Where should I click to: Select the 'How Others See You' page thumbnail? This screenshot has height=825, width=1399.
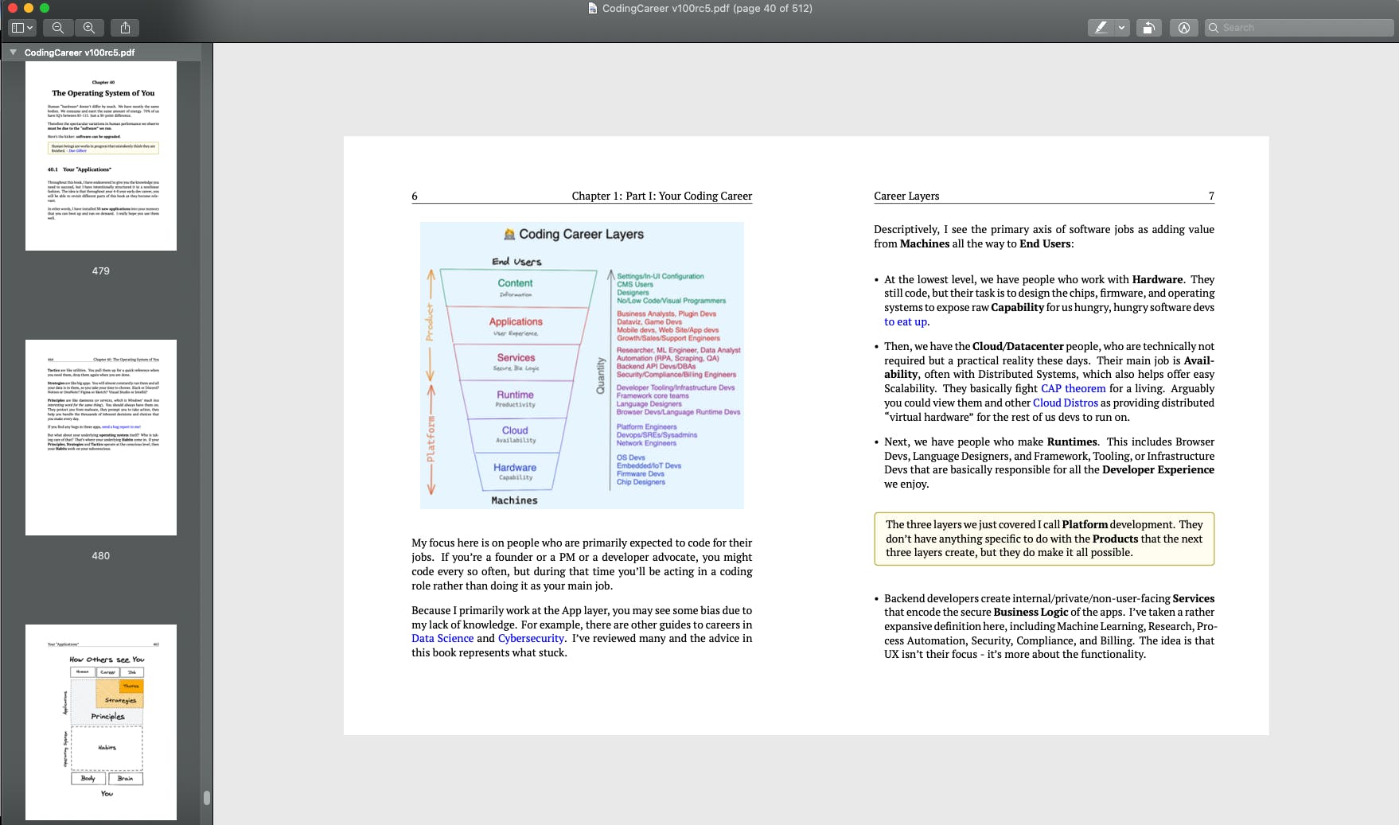tap(101, 722)
